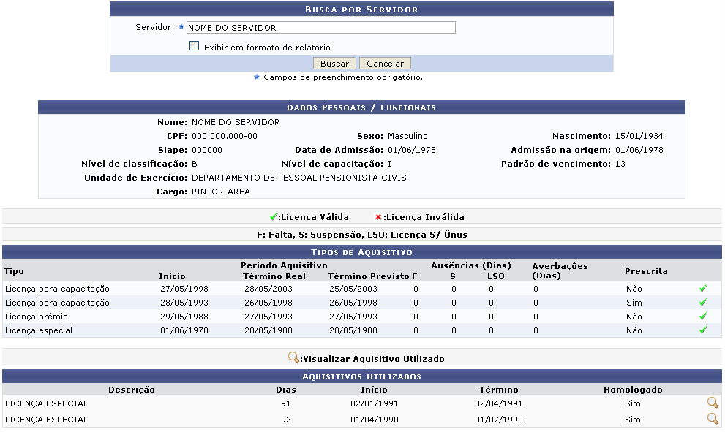View used aquisitivo starting 02/01/1991 via magnifier

click(x=712, y=403)
